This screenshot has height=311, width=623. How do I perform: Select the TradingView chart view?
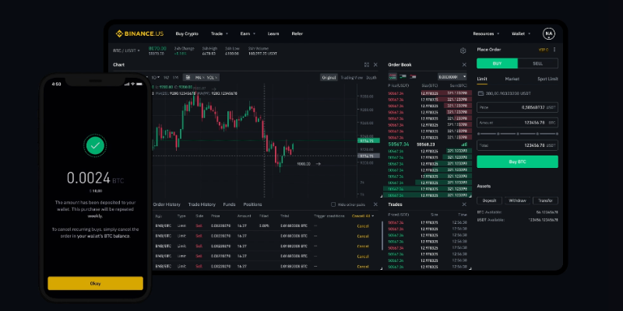point(352,78)
